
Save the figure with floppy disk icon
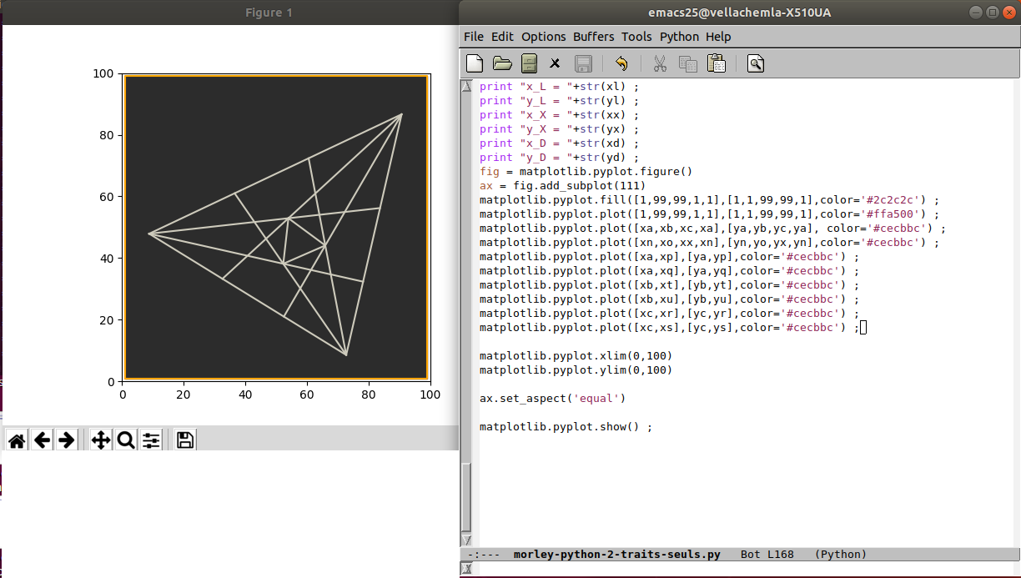coord(185,440)
